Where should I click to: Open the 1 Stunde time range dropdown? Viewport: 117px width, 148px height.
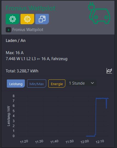(x=82, y=83)
